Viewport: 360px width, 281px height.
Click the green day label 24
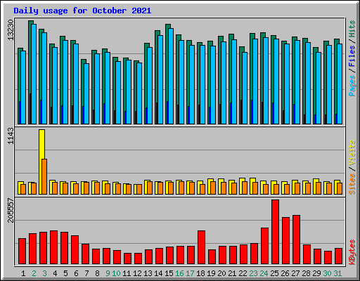[x=264, y=273]
